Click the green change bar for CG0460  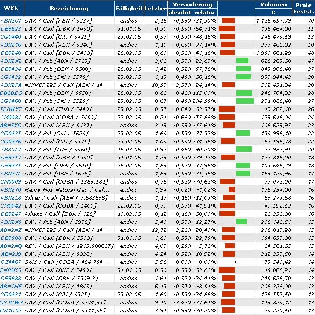245,101
